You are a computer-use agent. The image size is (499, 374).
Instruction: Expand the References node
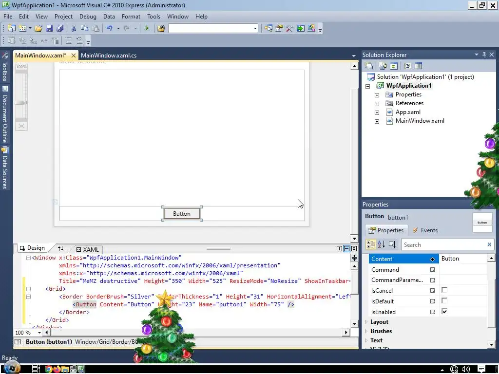pyautogui.click(x=377, y=104)
